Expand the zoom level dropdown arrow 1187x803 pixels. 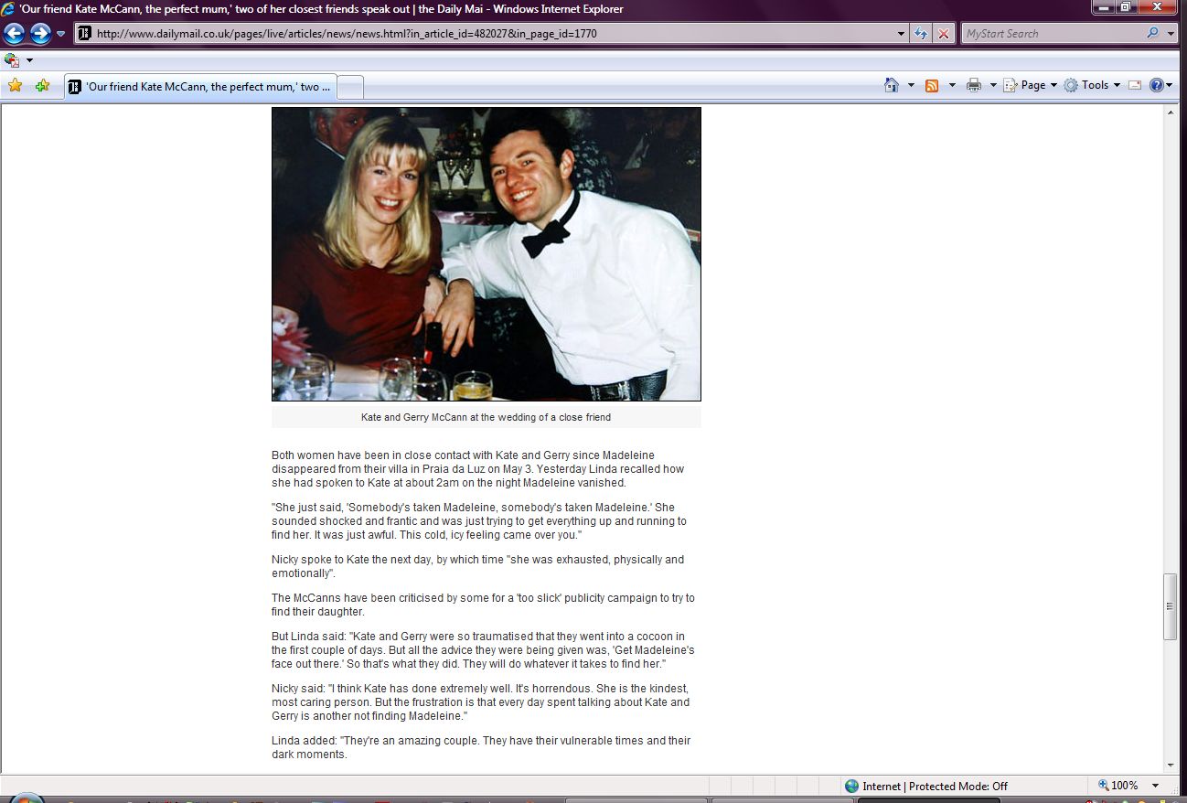(1155, 786)
